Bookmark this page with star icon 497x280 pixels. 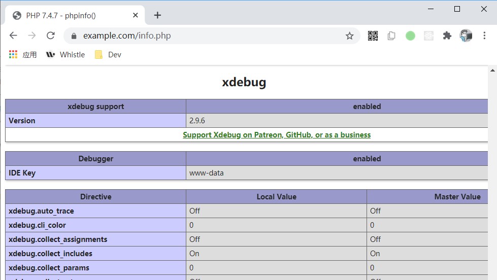pyautogui.click(x=349, y=36)
